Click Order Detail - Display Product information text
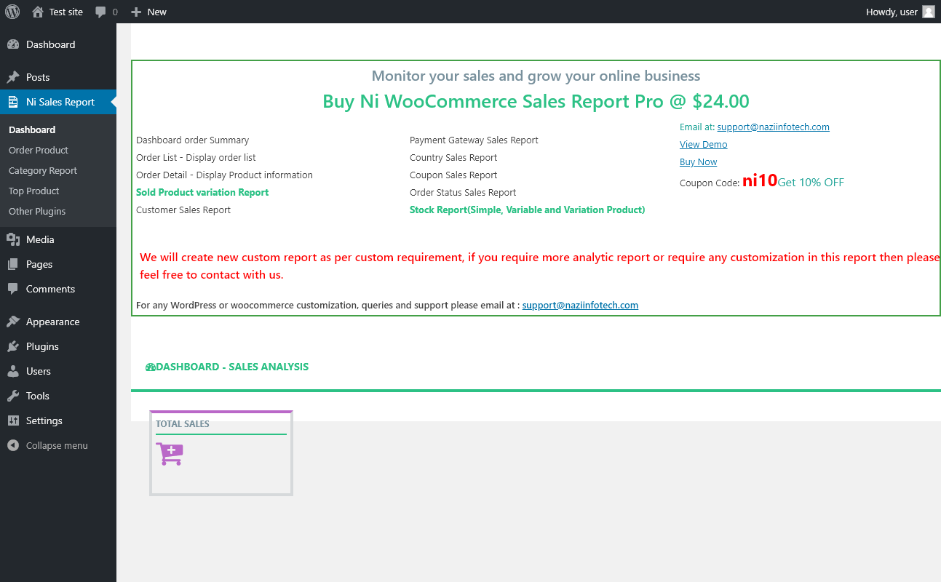The width and height of the screenshot is (941, 582). 224,175
